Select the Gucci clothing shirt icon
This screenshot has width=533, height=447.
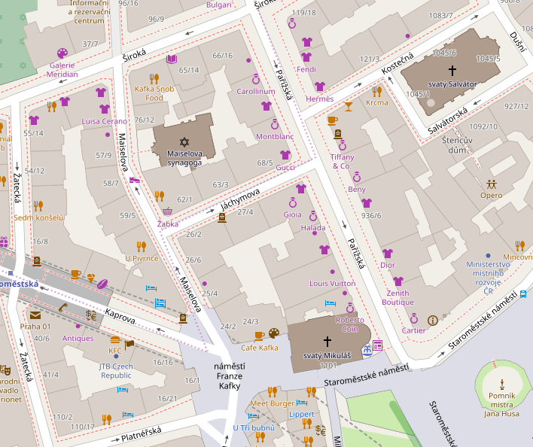(285, 155)
